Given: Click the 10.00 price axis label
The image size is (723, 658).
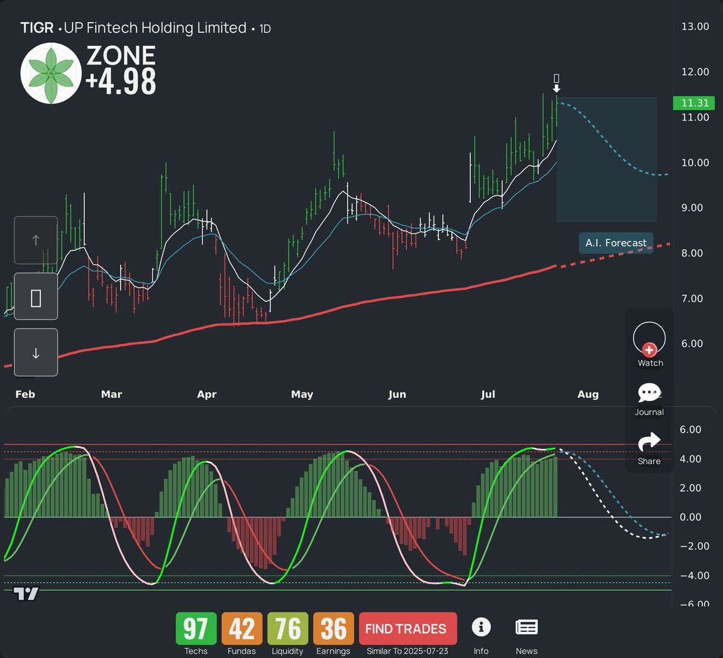Looking at the screenshot, I should (x=695, y=162).
